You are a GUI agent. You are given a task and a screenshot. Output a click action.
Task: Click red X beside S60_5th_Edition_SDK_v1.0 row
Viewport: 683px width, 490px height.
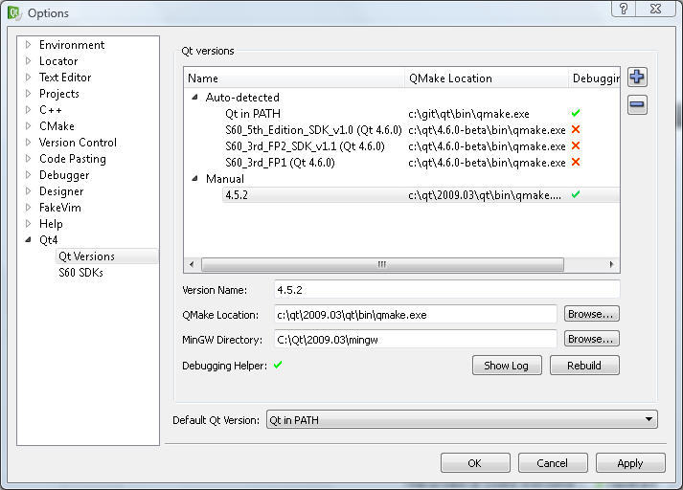576,129
